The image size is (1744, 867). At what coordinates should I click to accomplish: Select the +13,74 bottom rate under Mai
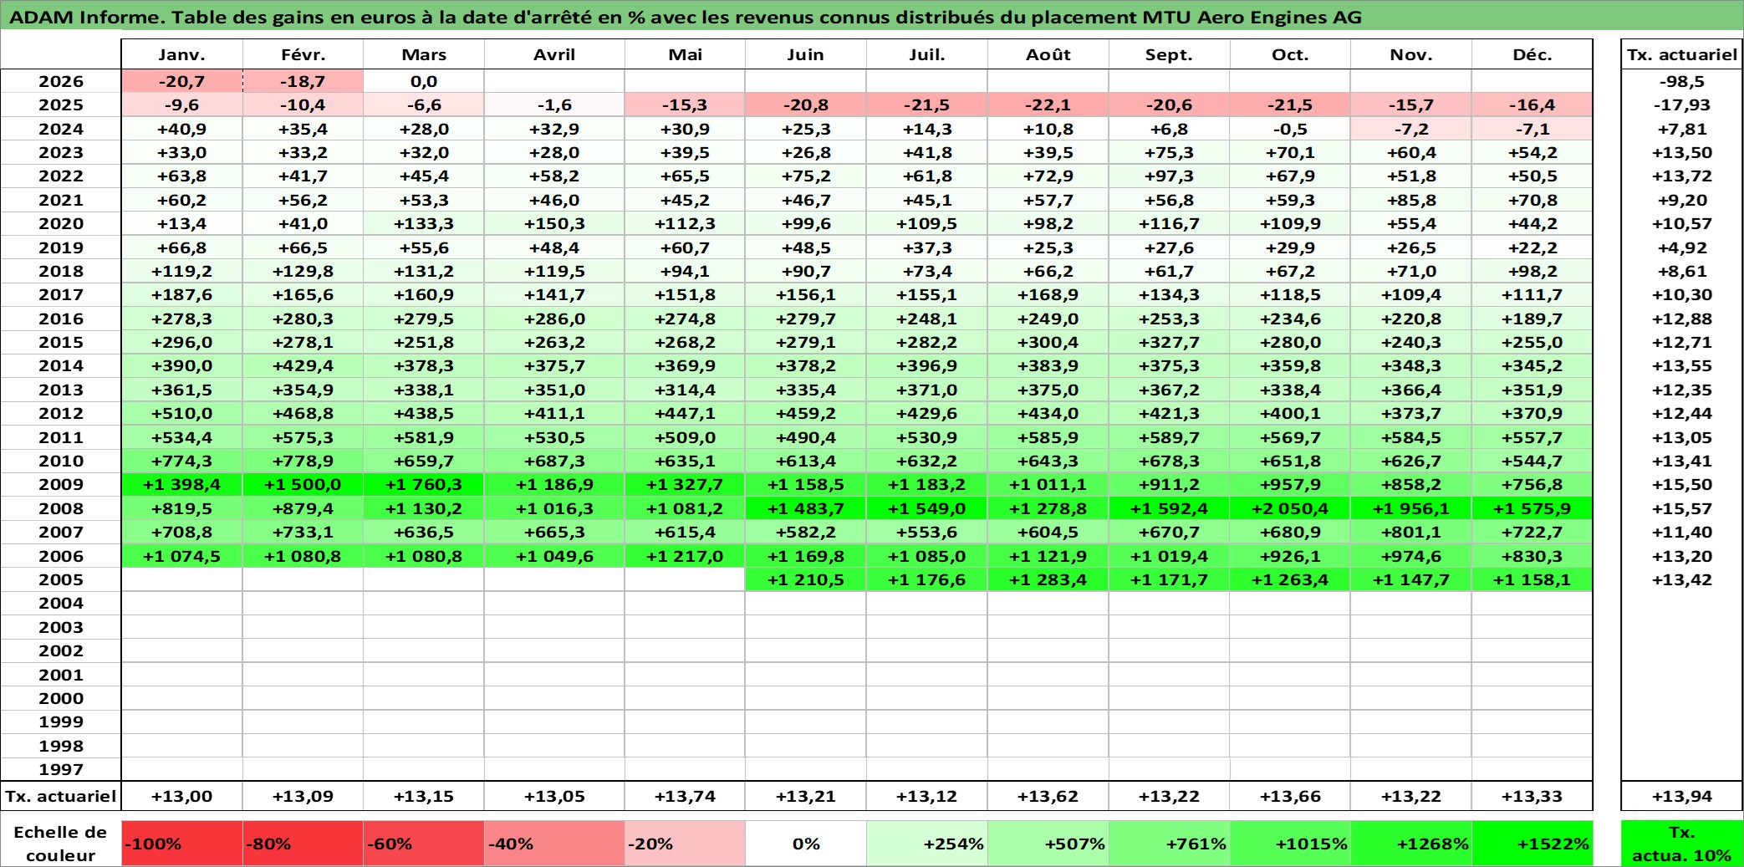[685, 796]
